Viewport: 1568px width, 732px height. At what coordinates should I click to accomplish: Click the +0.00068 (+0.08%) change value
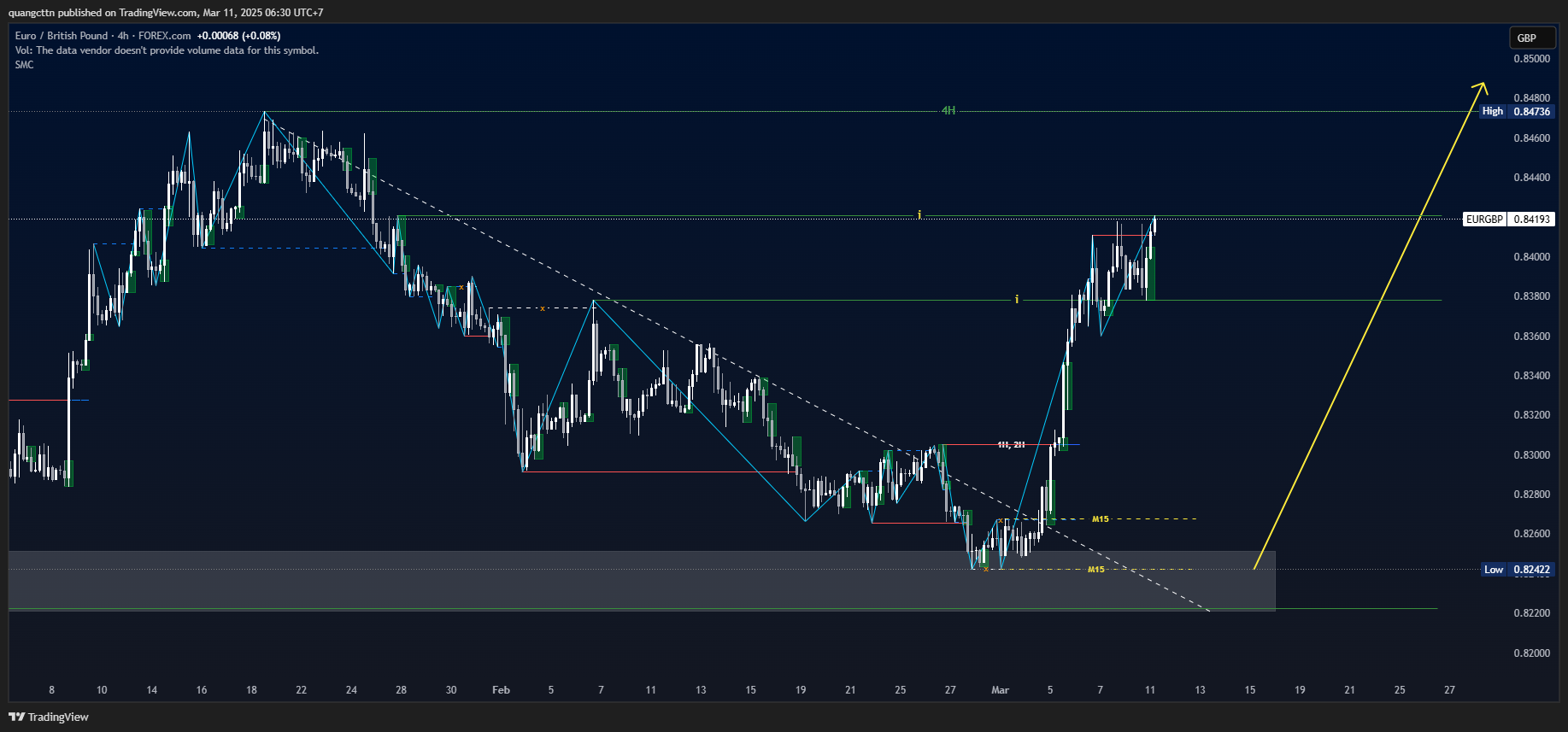[238, 36]
